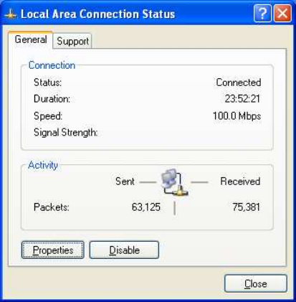
Task: Click the Activity group heading
Action: point(43,165)
